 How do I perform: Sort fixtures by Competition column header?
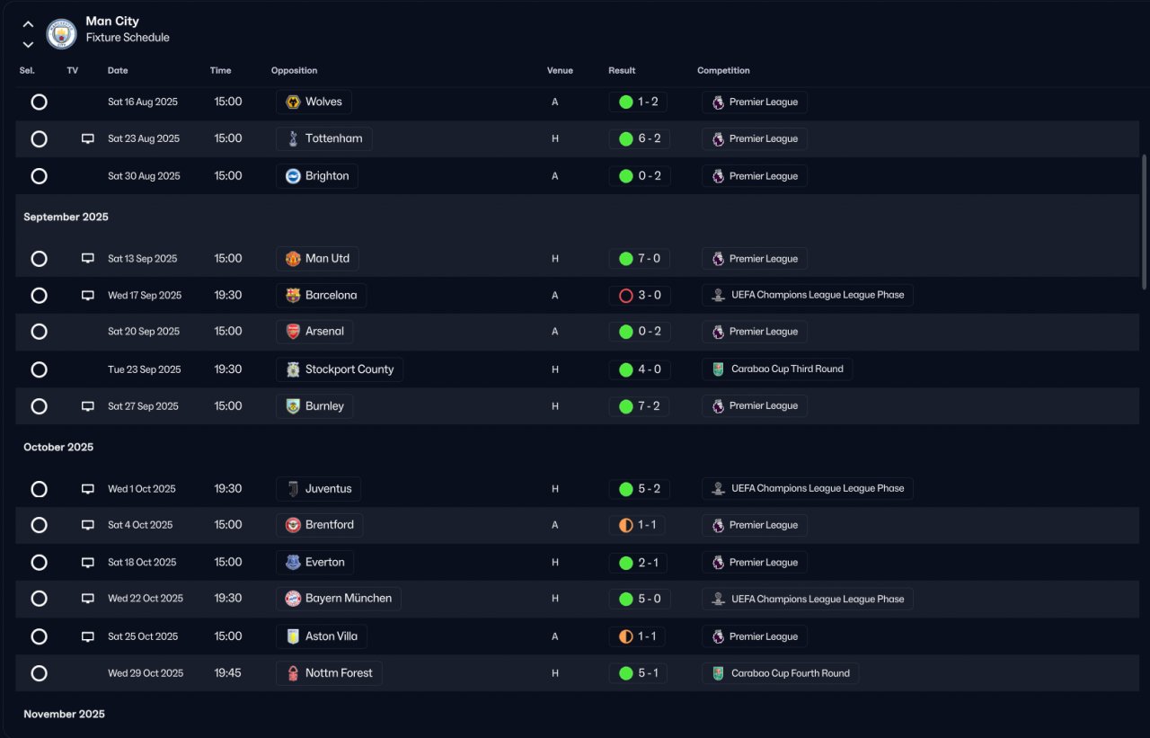723,71
